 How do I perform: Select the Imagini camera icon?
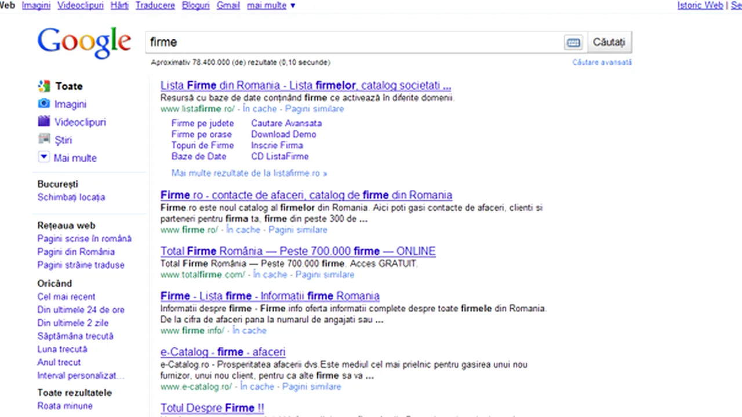tap(44, 104)
